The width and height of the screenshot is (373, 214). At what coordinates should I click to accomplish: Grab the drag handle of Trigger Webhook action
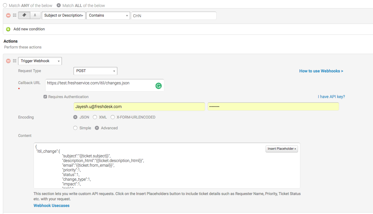pos(15,61)
